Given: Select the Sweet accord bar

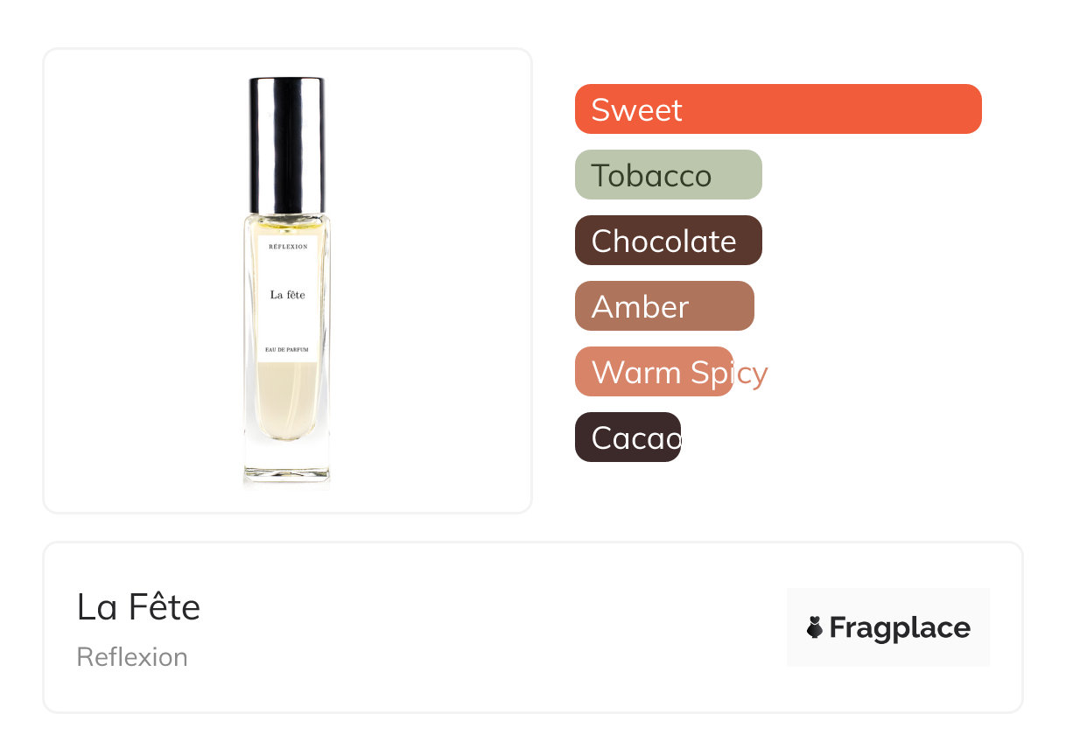Looking at the screenshot, I should (778, 109).
